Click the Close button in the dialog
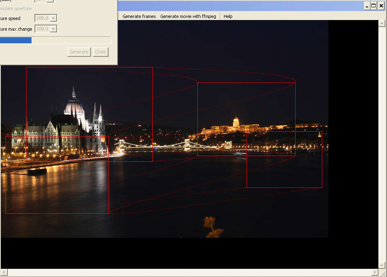The height and width of the screenshot is (277, 387). [100, 52]
